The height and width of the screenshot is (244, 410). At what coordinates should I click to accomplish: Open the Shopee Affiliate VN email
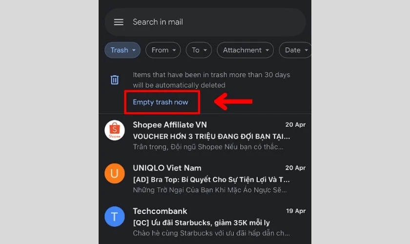205,136
